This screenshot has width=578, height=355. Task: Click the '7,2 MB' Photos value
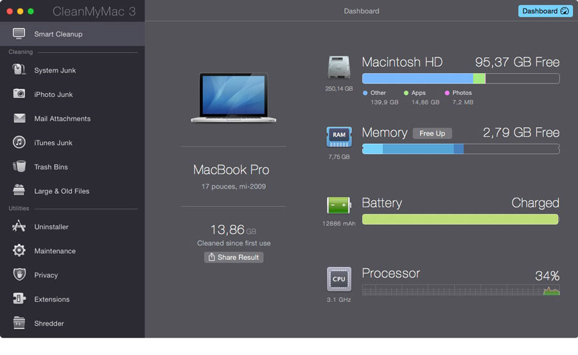(462, 102)
